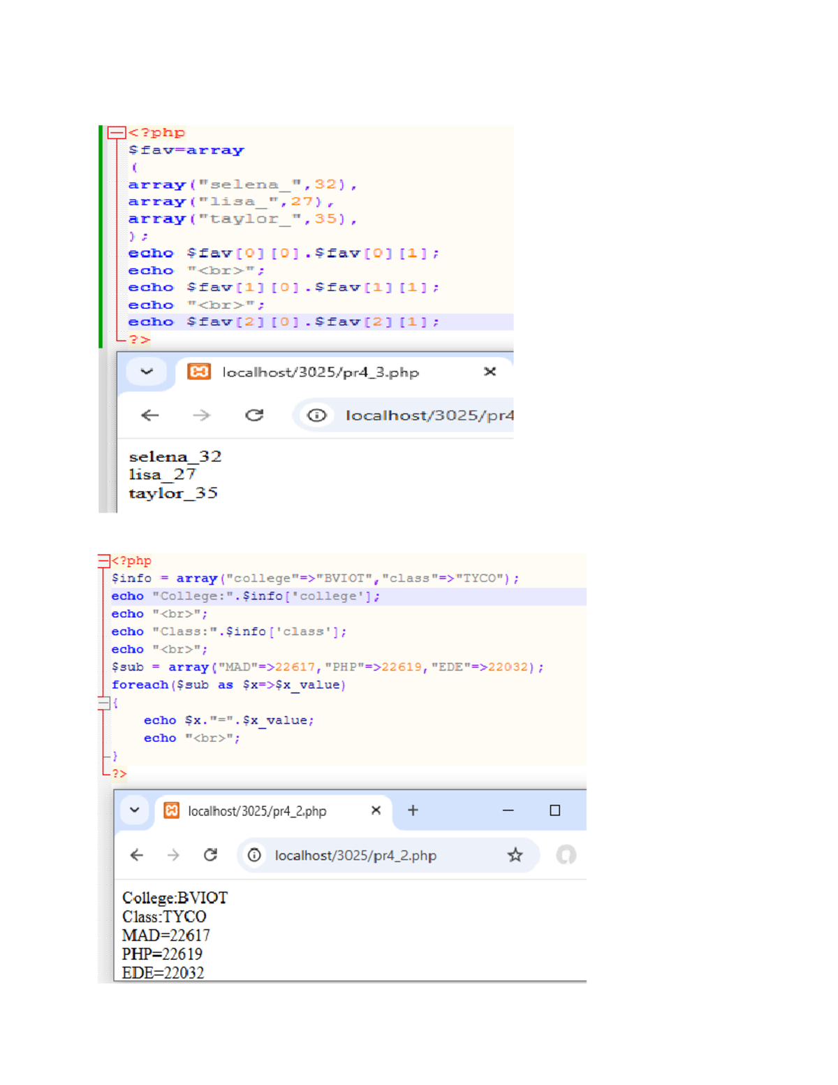The width and height of the screenshot is (838, 1085).
Task: Select the localhost/3025/pr4_2.php tab
Action: coord(256,810)
